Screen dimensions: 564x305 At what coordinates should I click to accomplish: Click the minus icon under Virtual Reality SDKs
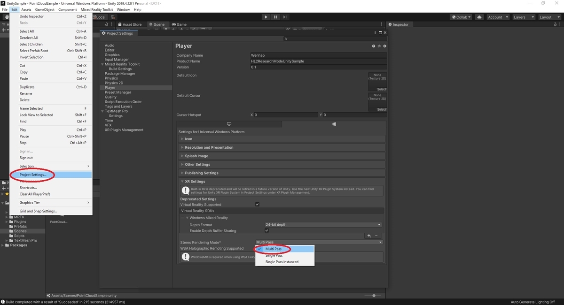(376, 236)
